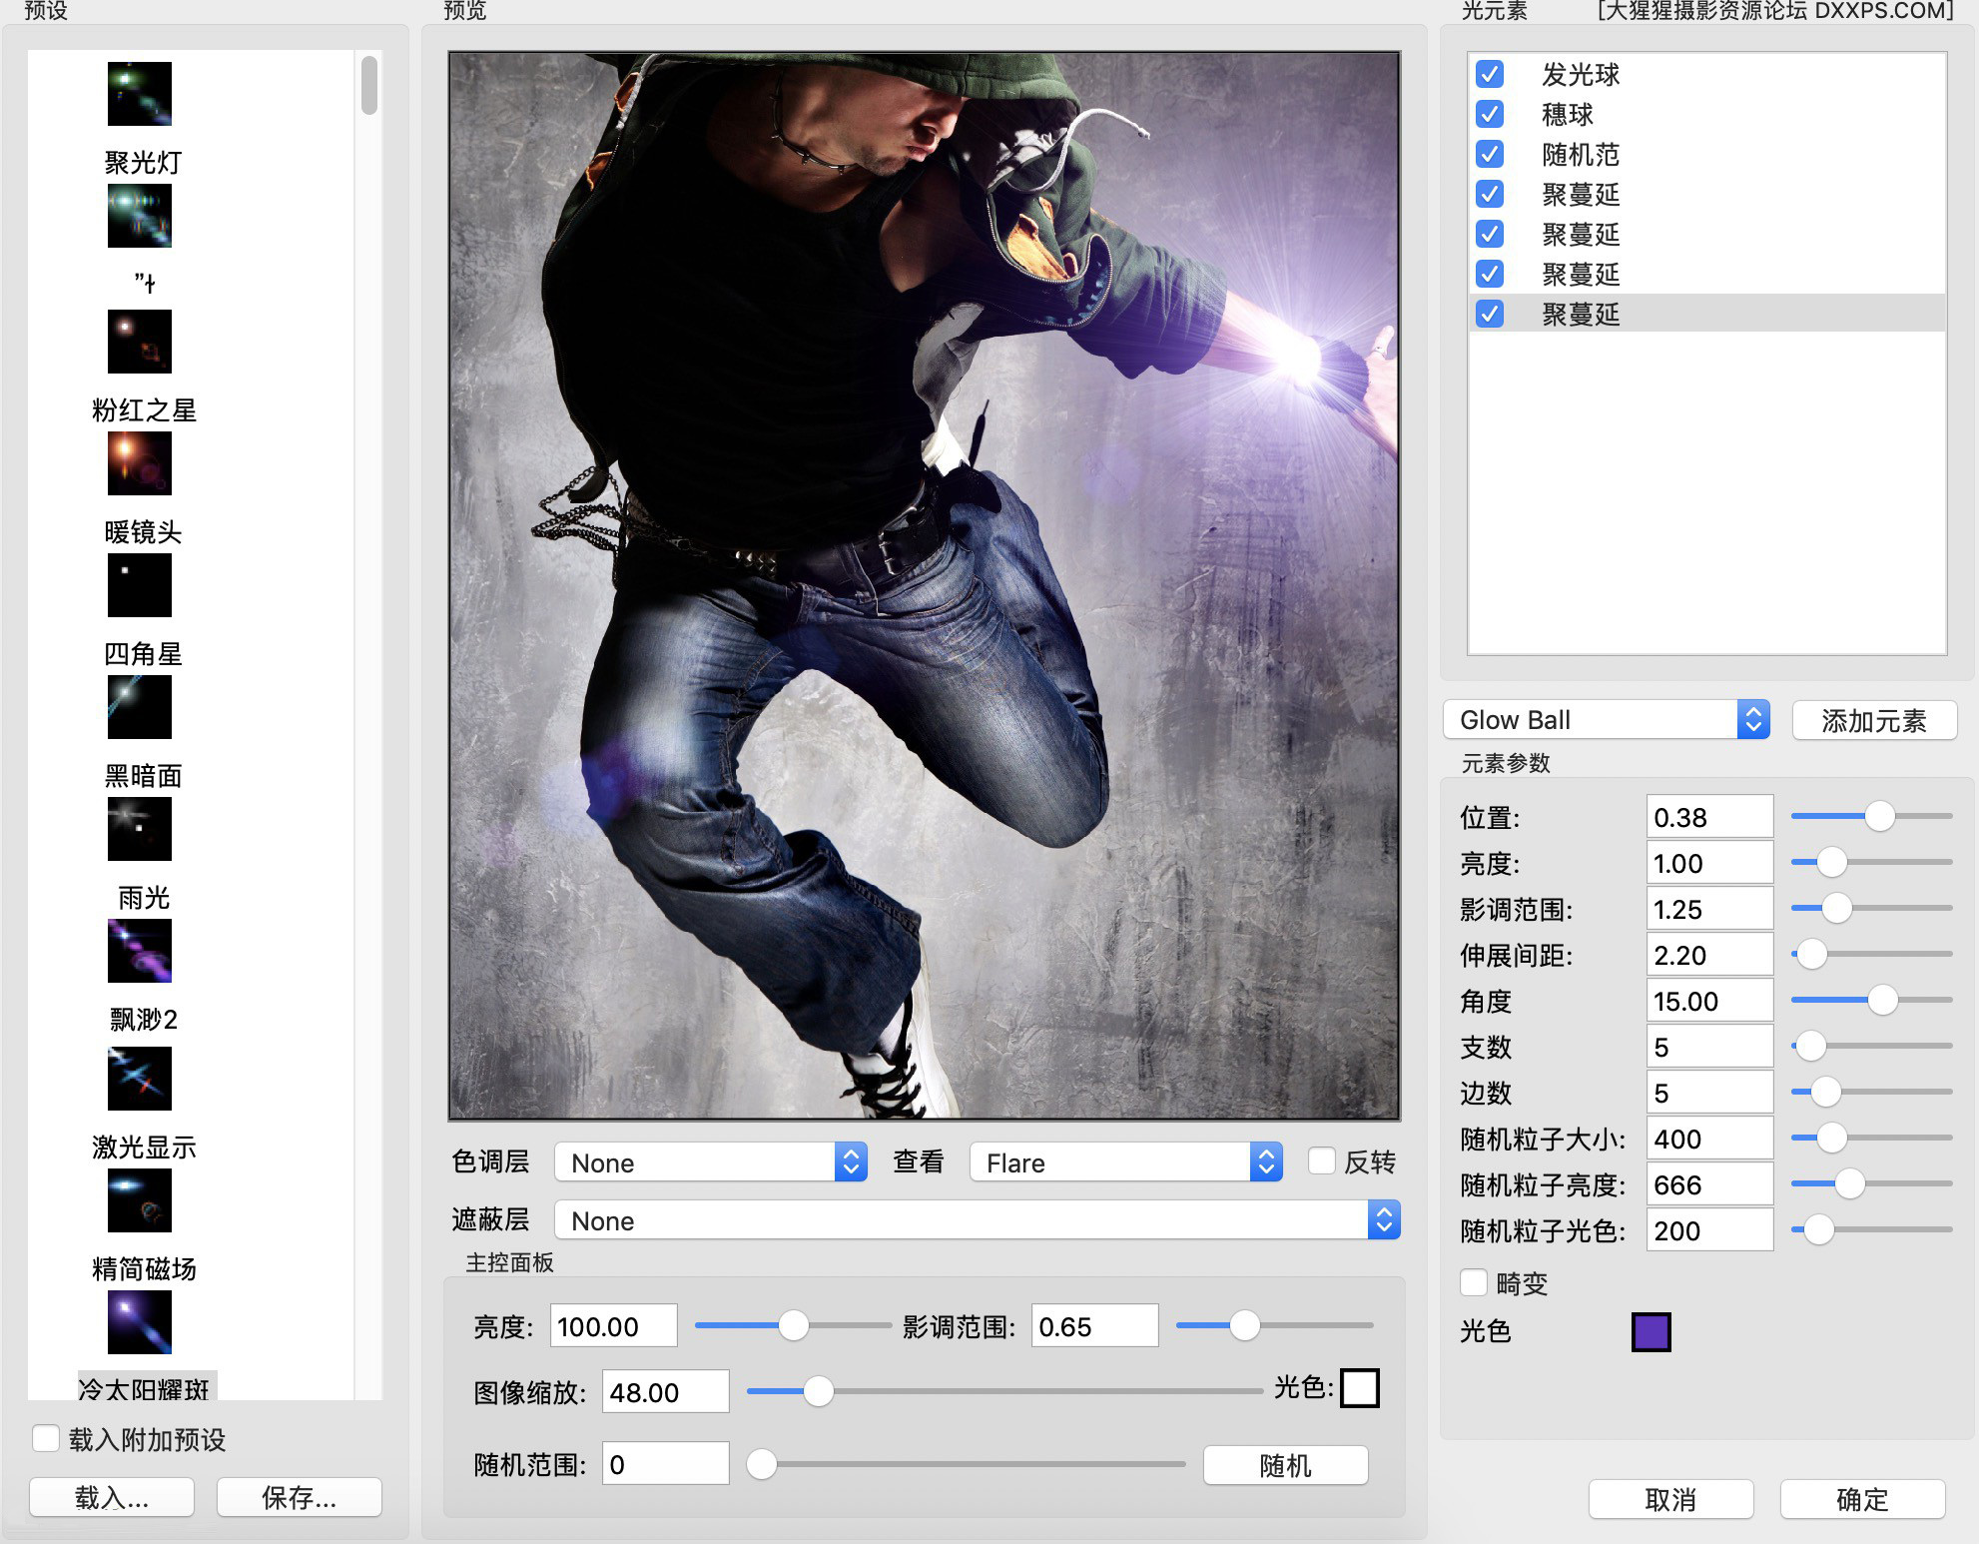Pick the 雨光 preset thumbnail
The width and height of the screenshot is (1979, 1544).
coord(139,828)
